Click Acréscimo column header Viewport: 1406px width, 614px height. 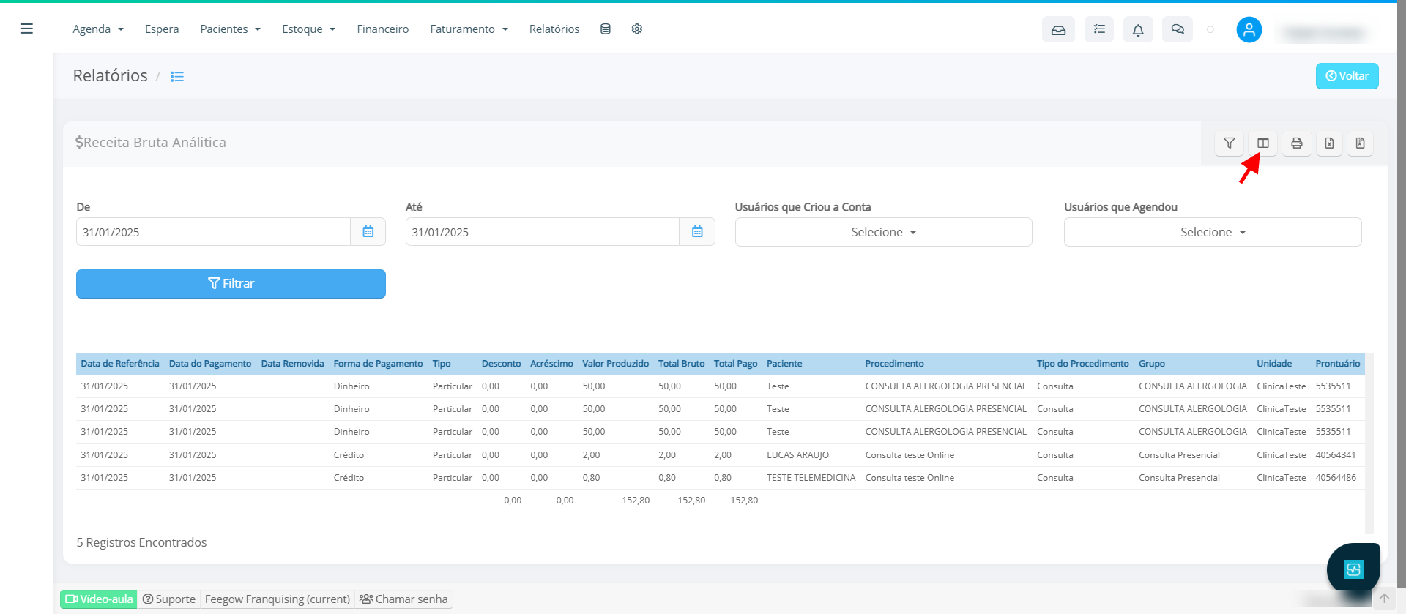[x=551, y=364]
